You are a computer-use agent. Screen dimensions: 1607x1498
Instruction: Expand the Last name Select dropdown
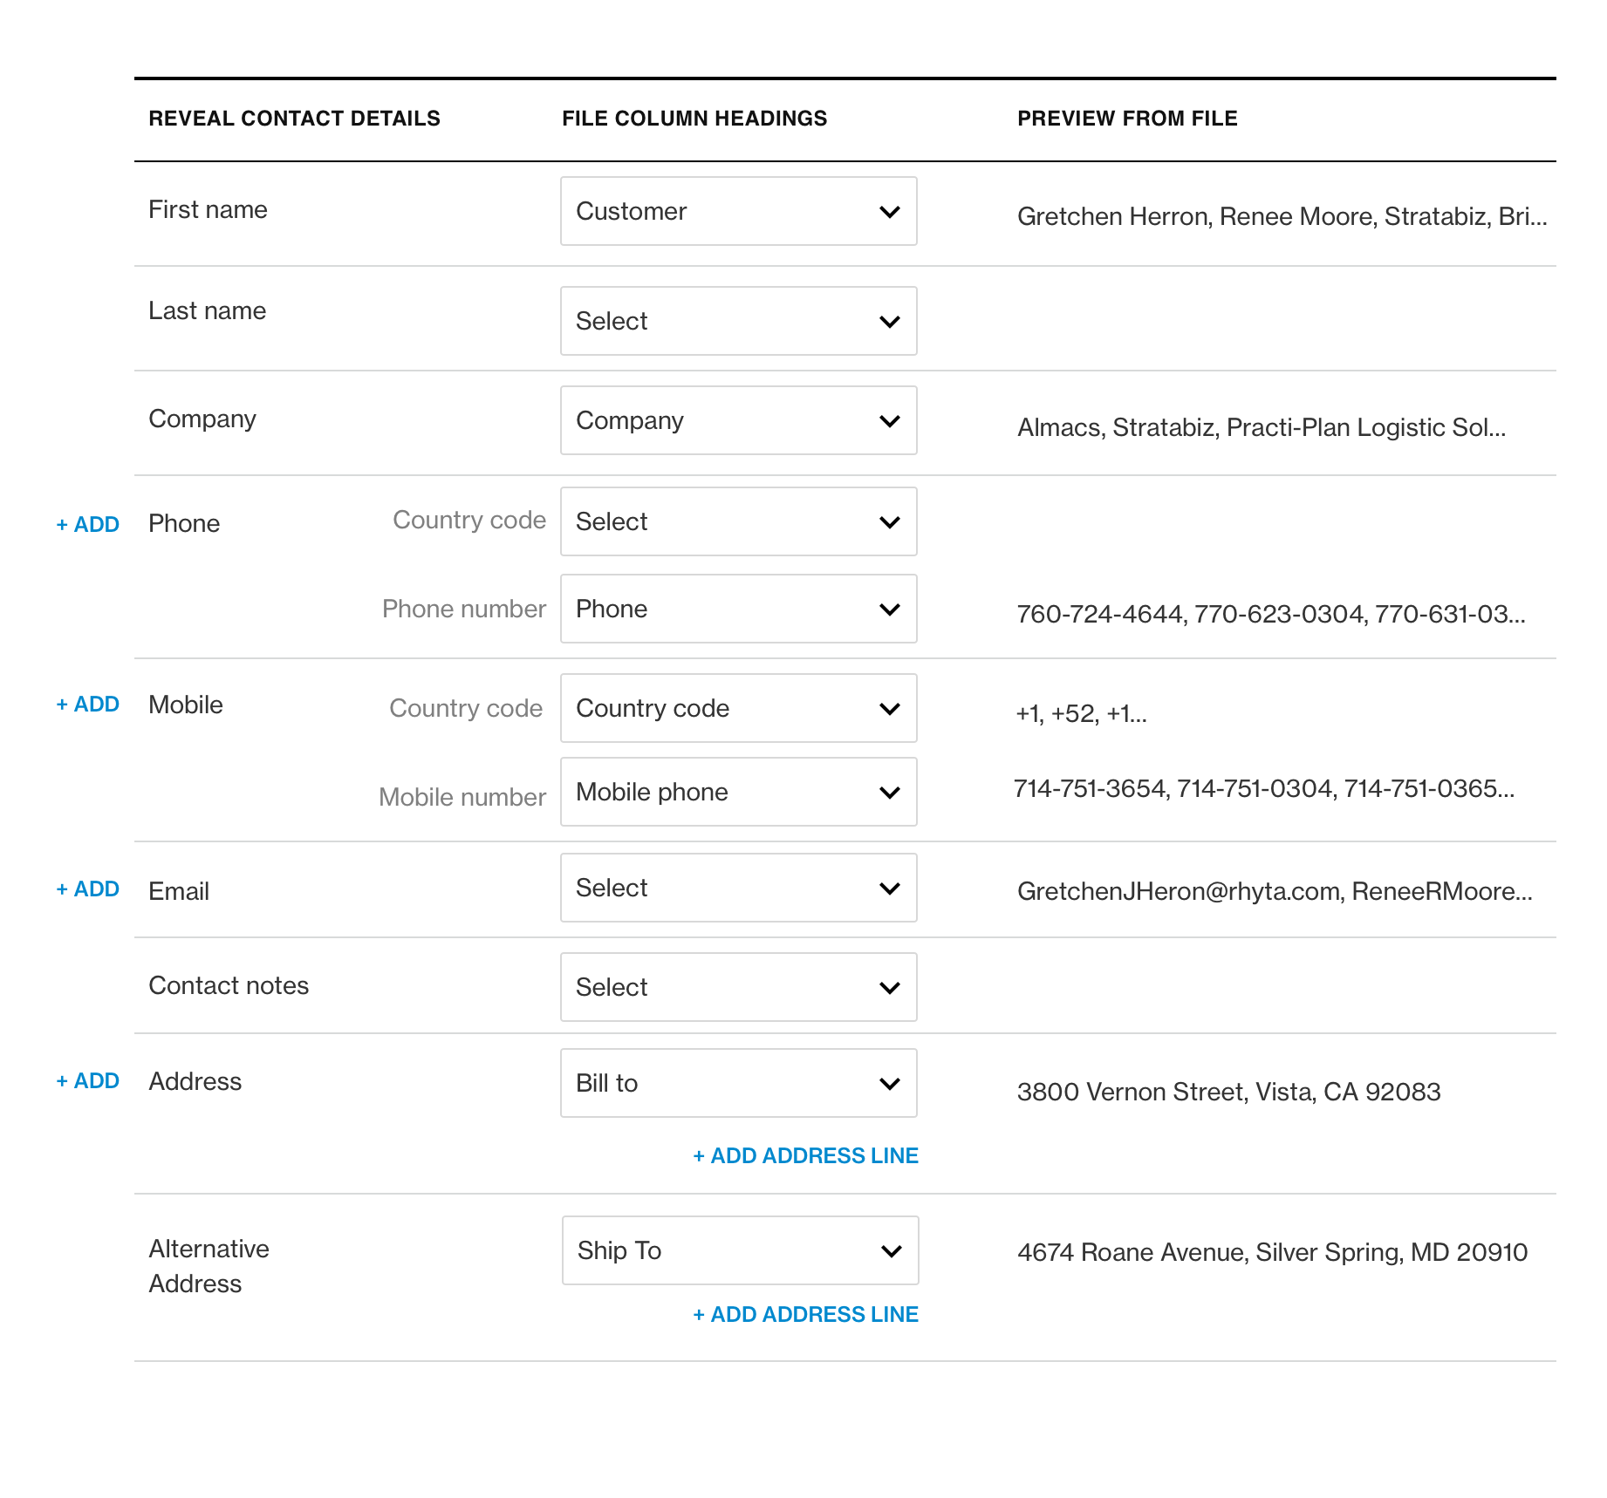coord(738,321)
